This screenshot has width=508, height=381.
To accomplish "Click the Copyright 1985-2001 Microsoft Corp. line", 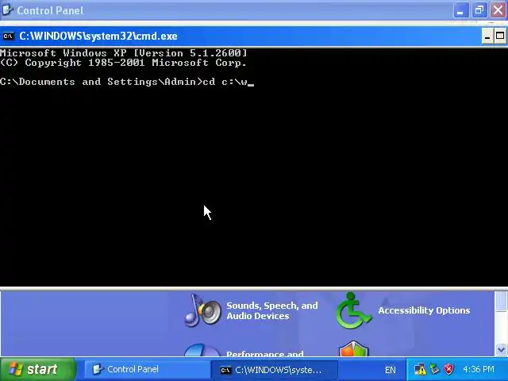I will [124, 63].
